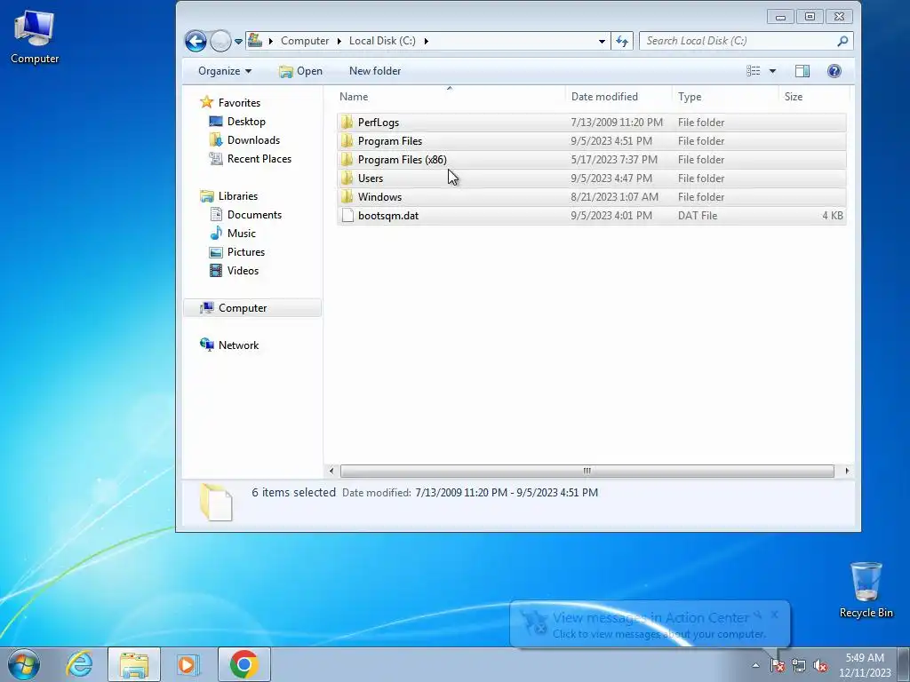
Task: Select the Recycle Bin desktop icon
Action: point(866,590)
